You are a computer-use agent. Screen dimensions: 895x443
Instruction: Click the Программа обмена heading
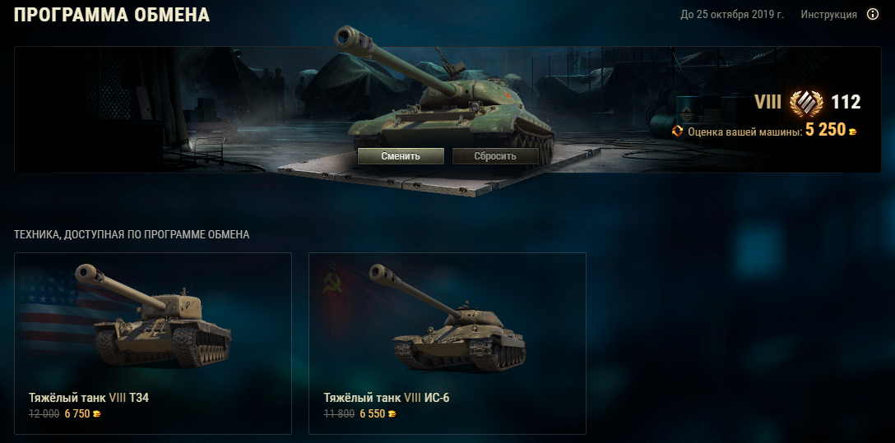[x=112, y=16]
